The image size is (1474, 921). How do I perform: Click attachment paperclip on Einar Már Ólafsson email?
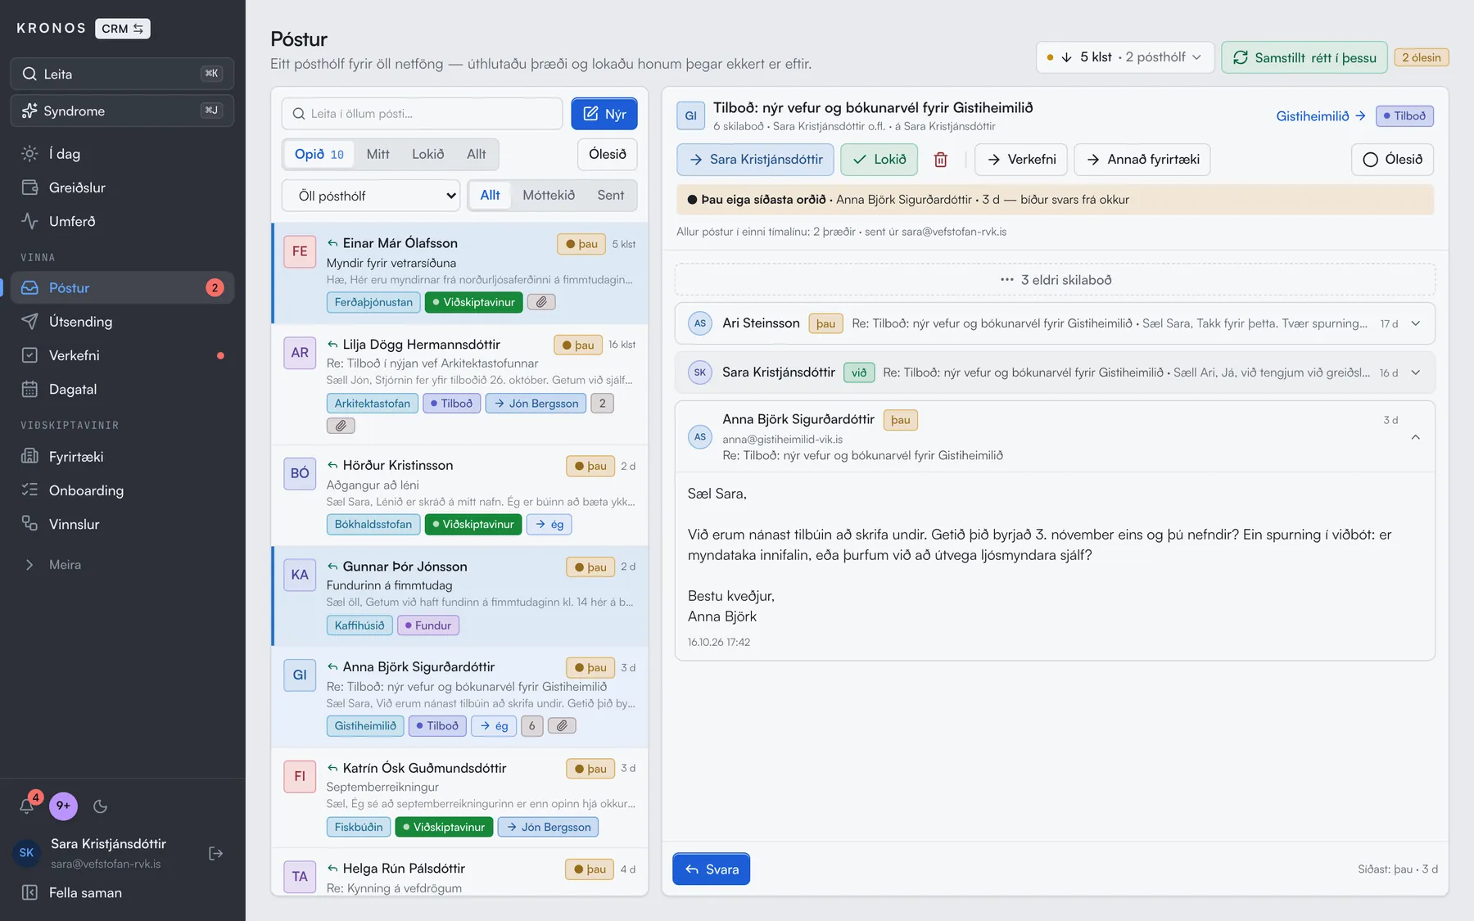pos(541,302)
